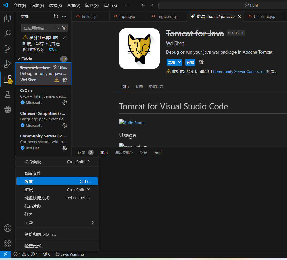Click the Manage gear in activity bar
Viewport: 287px width, 260px height.
pyautogui.click(x=8, y=243)
